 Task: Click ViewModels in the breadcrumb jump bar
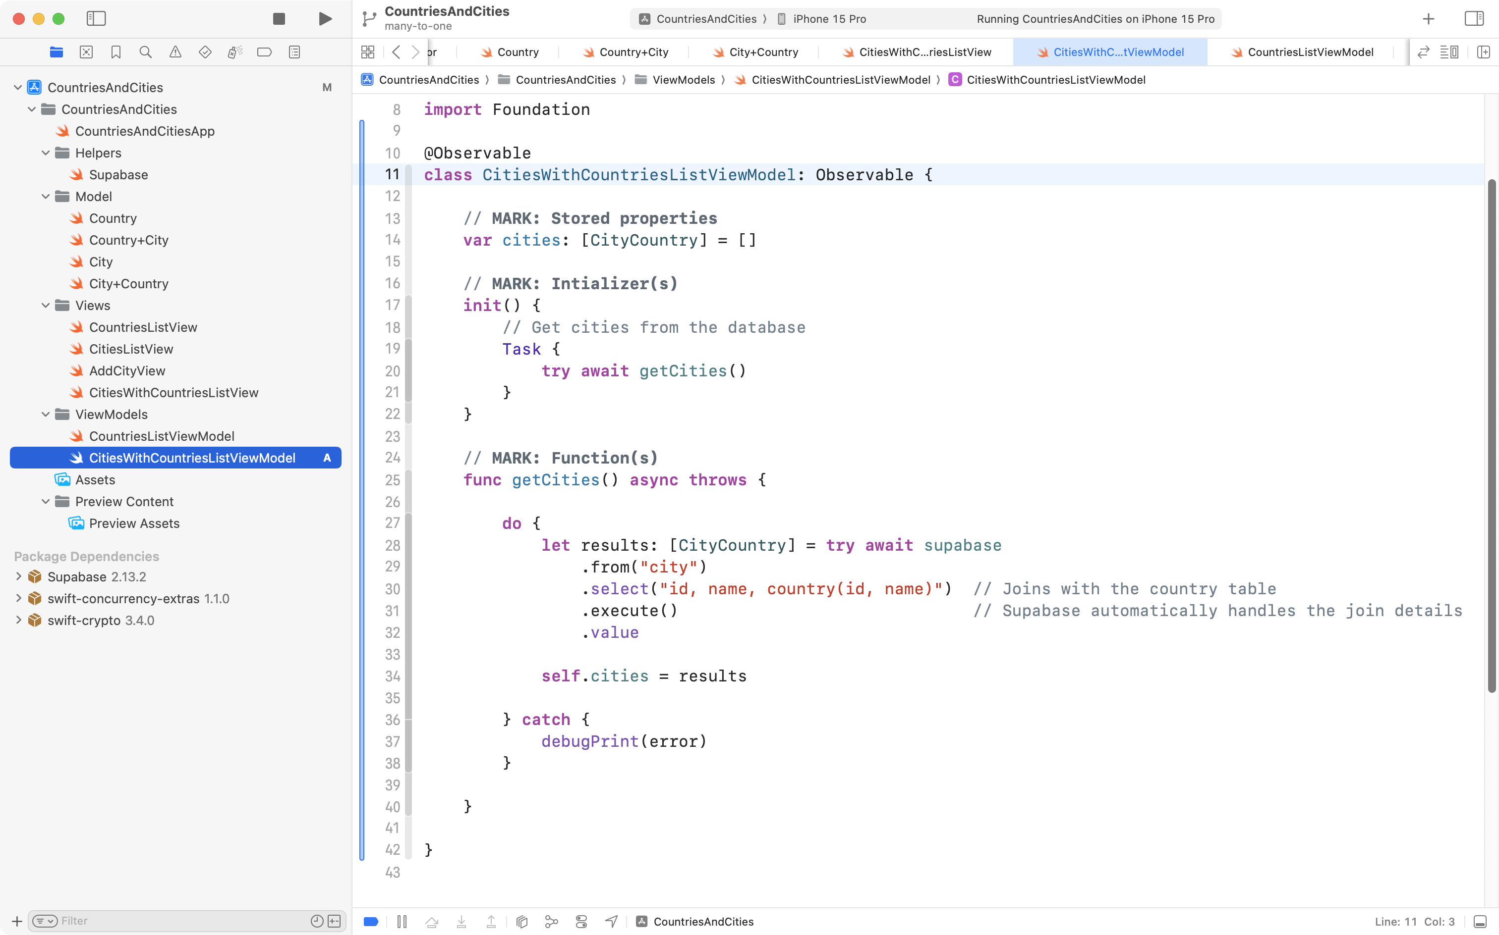[x=684, y=79]
